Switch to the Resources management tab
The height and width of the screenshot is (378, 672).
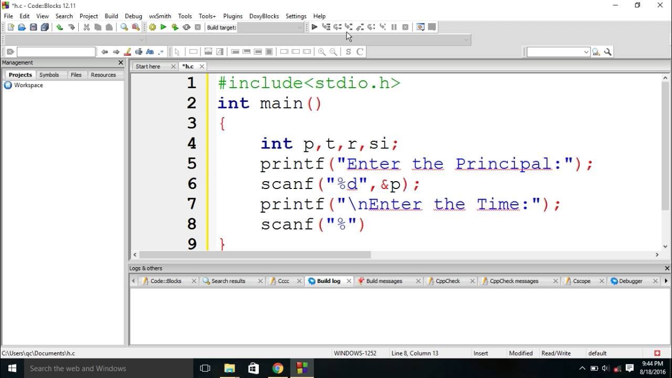[103, 75]
